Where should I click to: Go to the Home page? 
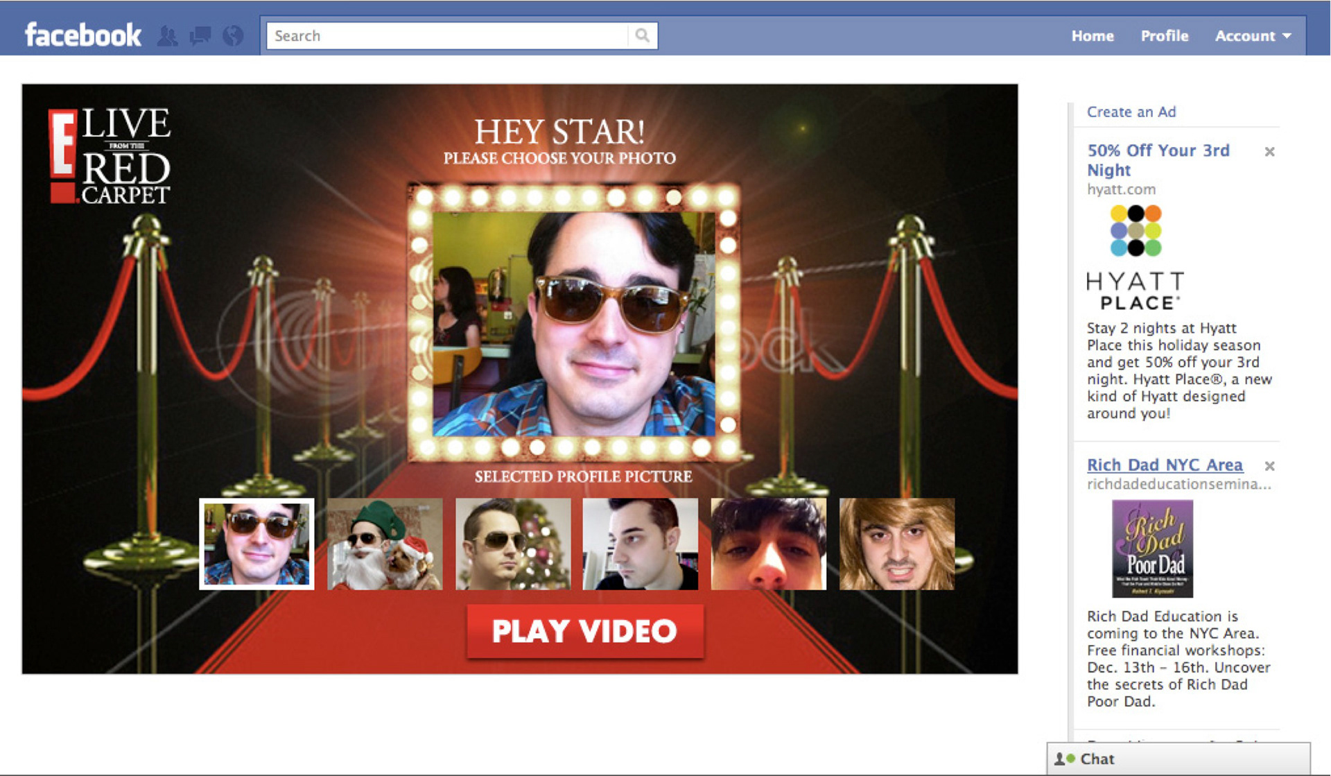coord(1092,35)
